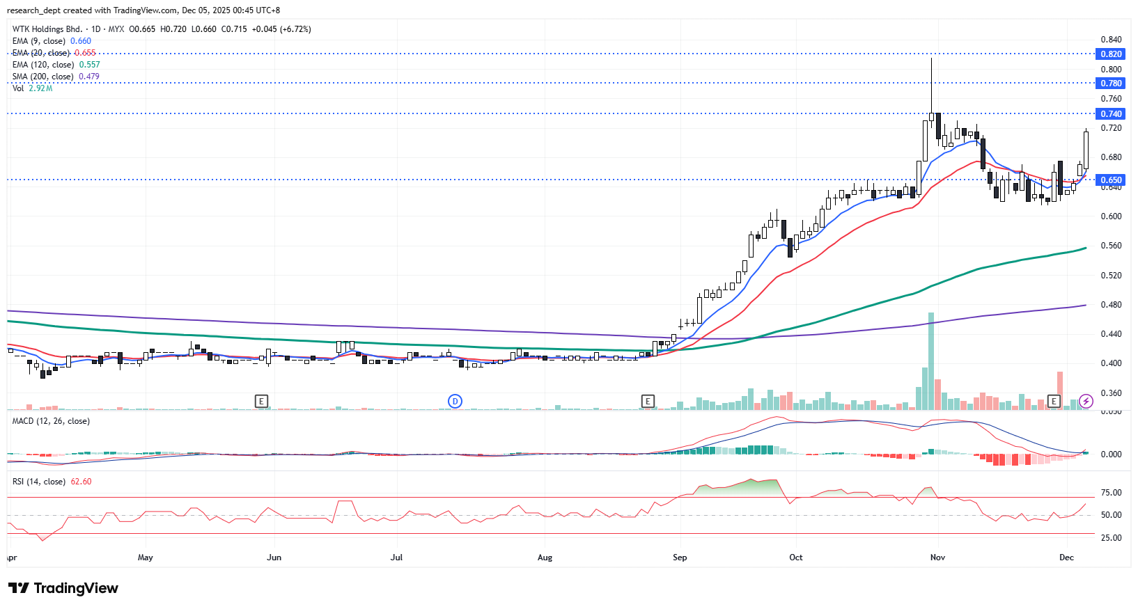Click the 0.740 price level label

(x=1110, y=113)
